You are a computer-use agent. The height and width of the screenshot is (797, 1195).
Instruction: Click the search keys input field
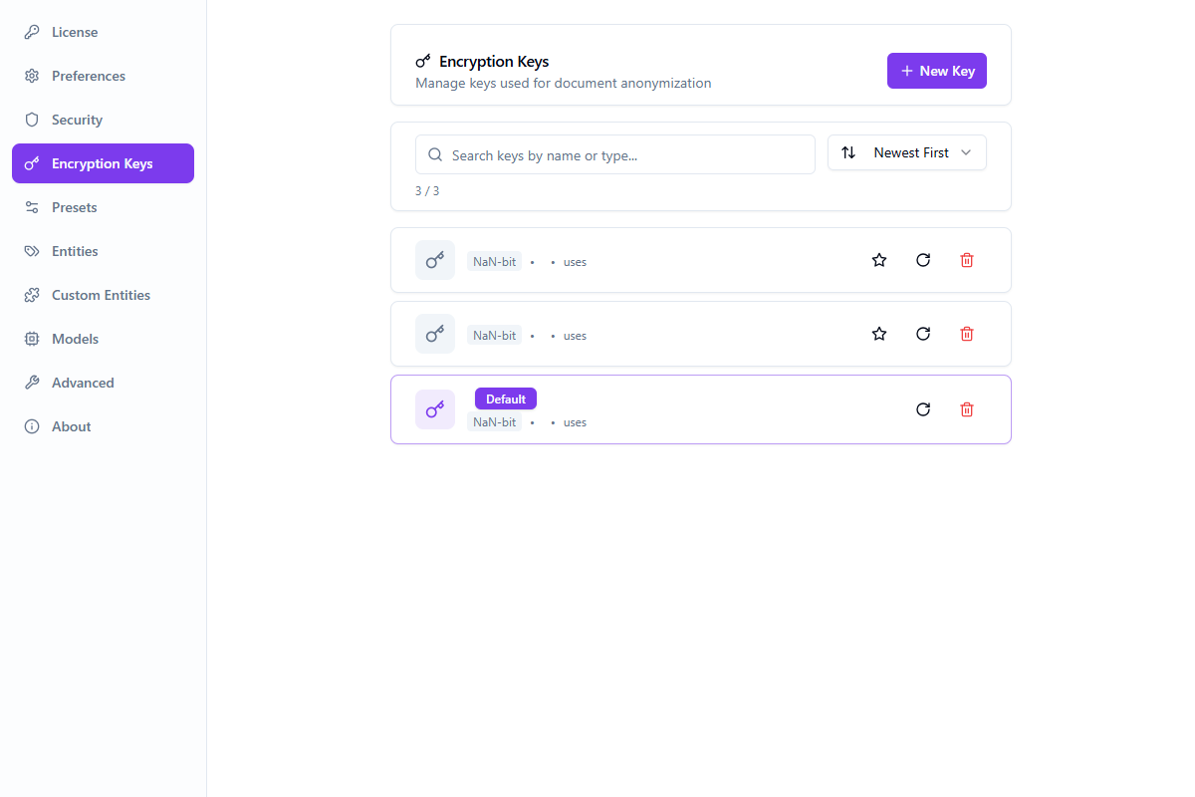pyautogui.click(x=614, y=154)
